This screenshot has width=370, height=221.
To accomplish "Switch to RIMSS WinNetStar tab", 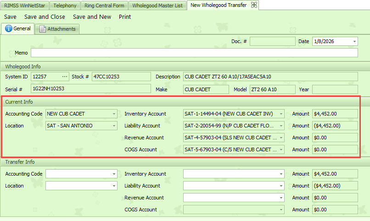I will point(24,6).
